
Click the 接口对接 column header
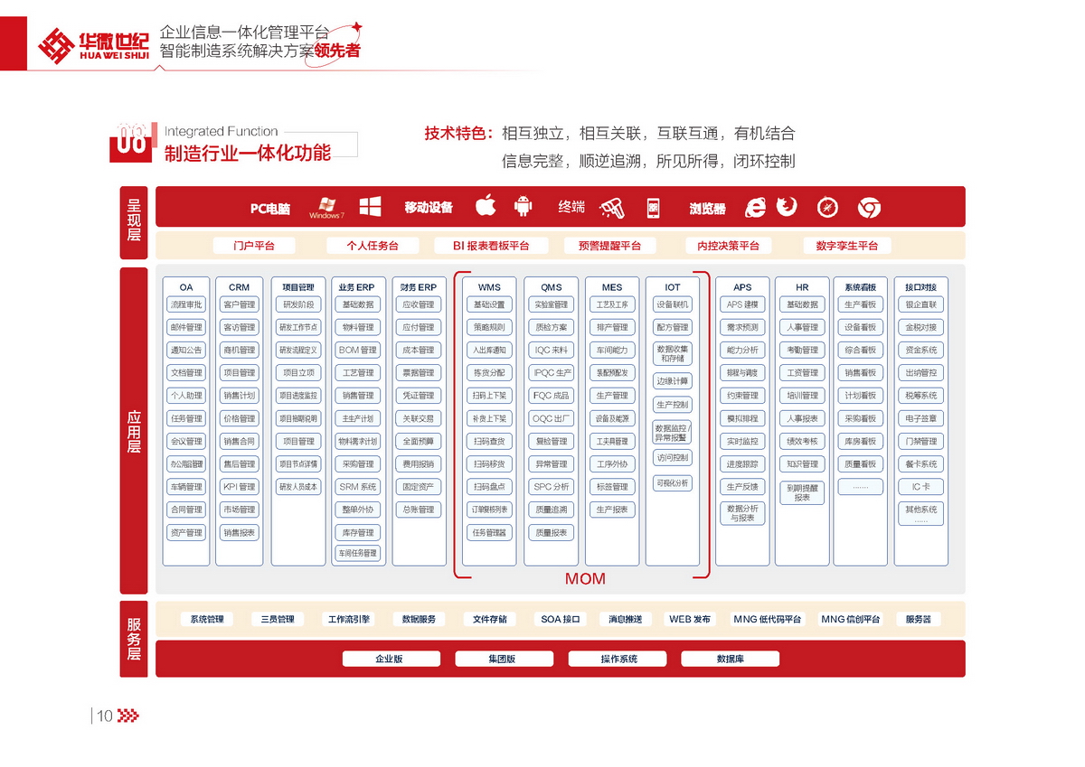pyautogui.click(x=920, y=287)
